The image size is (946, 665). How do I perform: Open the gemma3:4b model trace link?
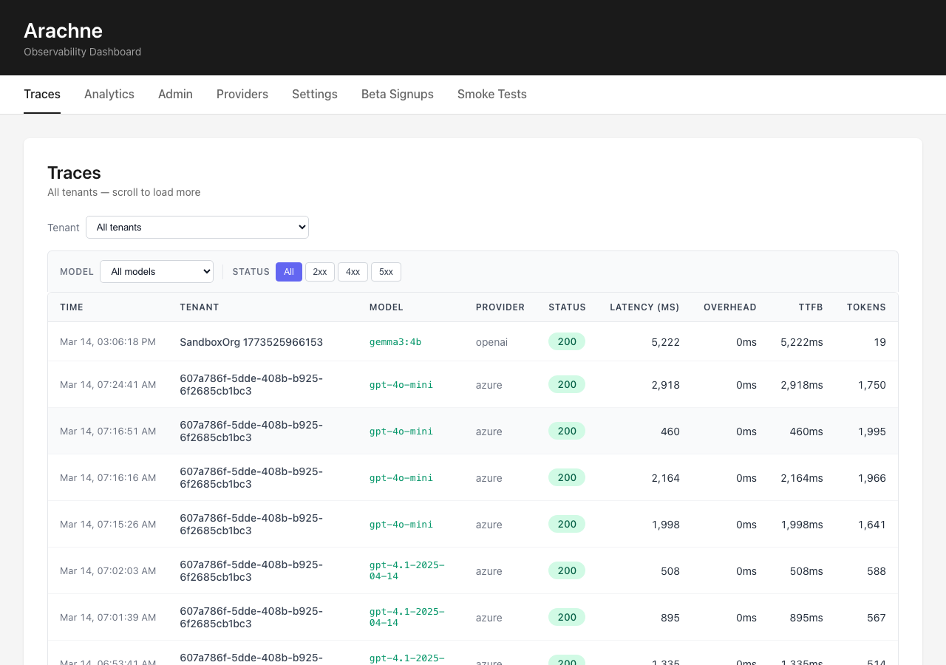coord(395,342)
